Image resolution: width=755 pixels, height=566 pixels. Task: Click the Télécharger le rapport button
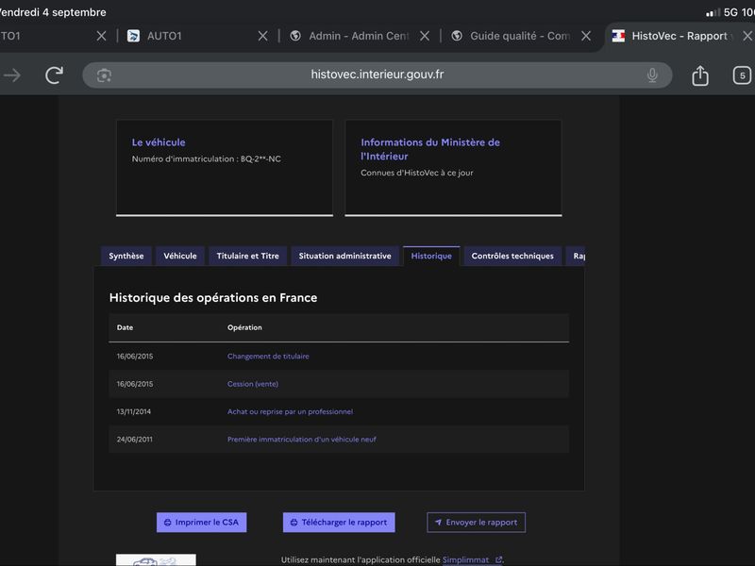pos(339,523)
